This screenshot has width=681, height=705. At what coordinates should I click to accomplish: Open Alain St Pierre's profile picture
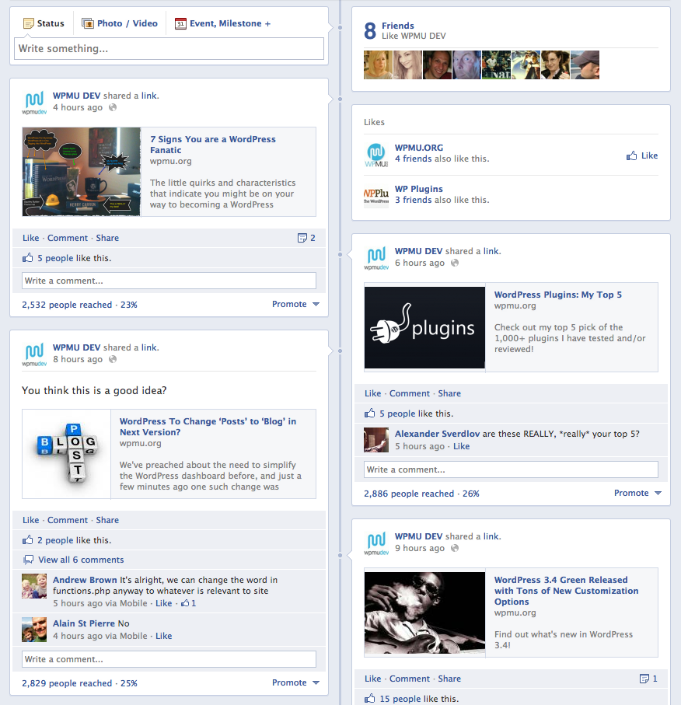[34, 630]
